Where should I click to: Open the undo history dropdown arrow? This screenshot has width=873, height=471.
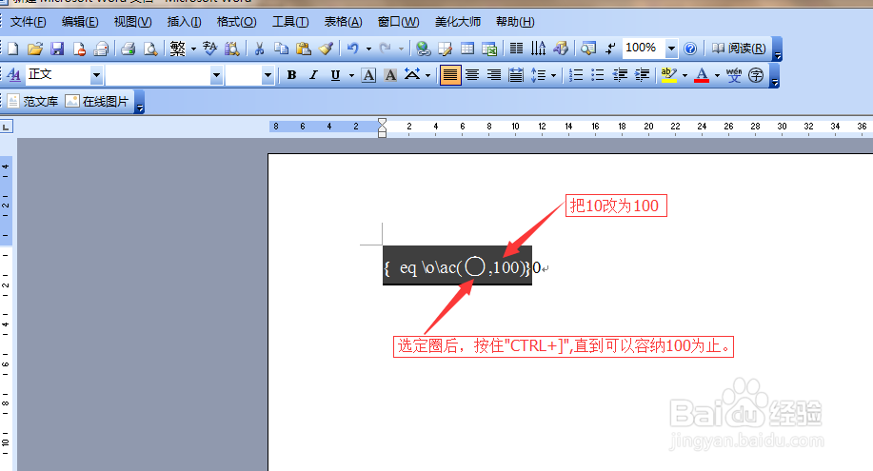tap(368, 49)
